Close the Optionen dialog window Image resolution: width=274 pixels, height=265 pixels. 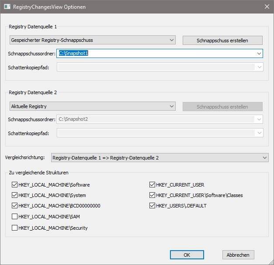266,7
